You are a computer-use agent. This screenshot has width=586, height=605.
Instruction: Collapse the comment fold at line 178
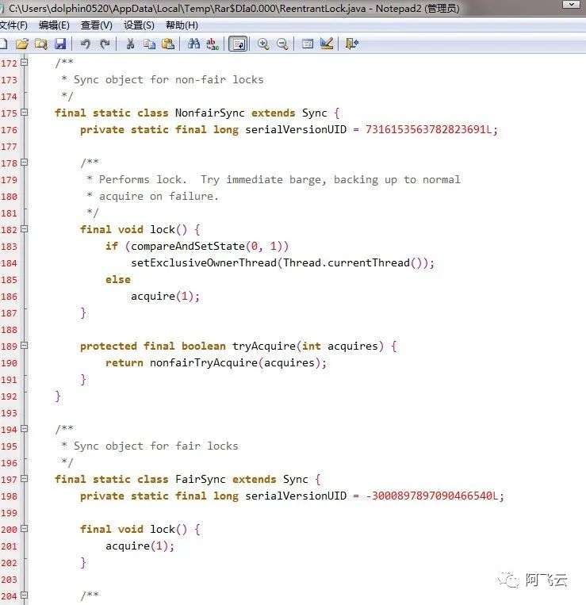(x=25, y=163)
